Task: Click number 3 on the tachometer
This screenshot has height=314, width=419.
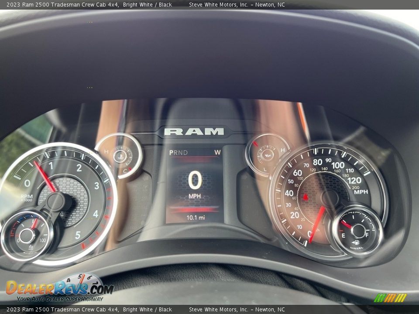Action: (x=96, y=186)
